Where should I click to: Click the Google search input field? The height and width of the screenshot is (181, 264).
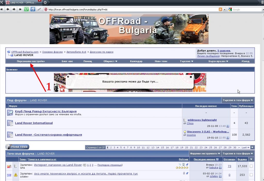pos(247,9)
